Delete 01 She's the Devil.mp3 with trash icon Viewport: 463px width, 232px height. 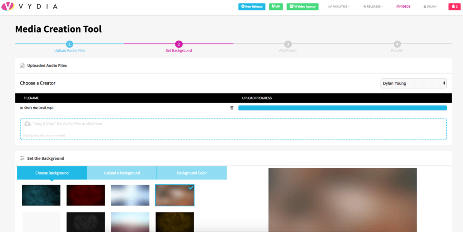coord(232,108)
